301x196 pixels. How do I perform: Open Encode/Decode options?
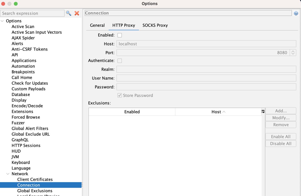[x=27, y=106]
